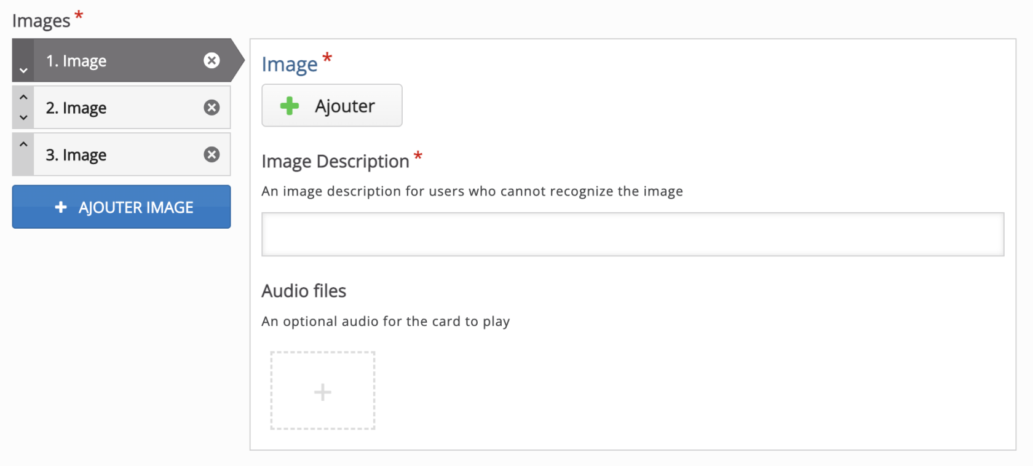This screenshot has height=466, width=1033.
Task: Delete the 2. Image entry
Action: [212, 108]
